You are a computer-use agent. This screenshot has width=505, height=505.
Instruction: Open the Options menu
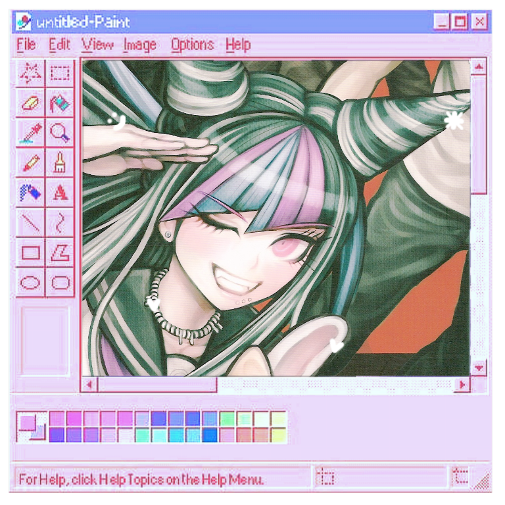(x=192, y=45)
